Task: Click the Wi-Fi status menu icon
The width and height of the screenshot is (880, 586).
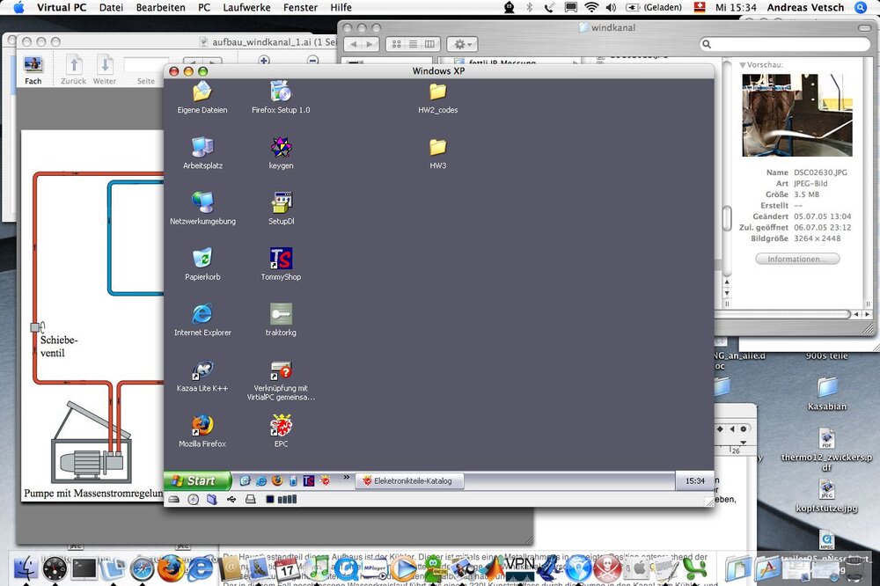Action: (x=591, y=7)
